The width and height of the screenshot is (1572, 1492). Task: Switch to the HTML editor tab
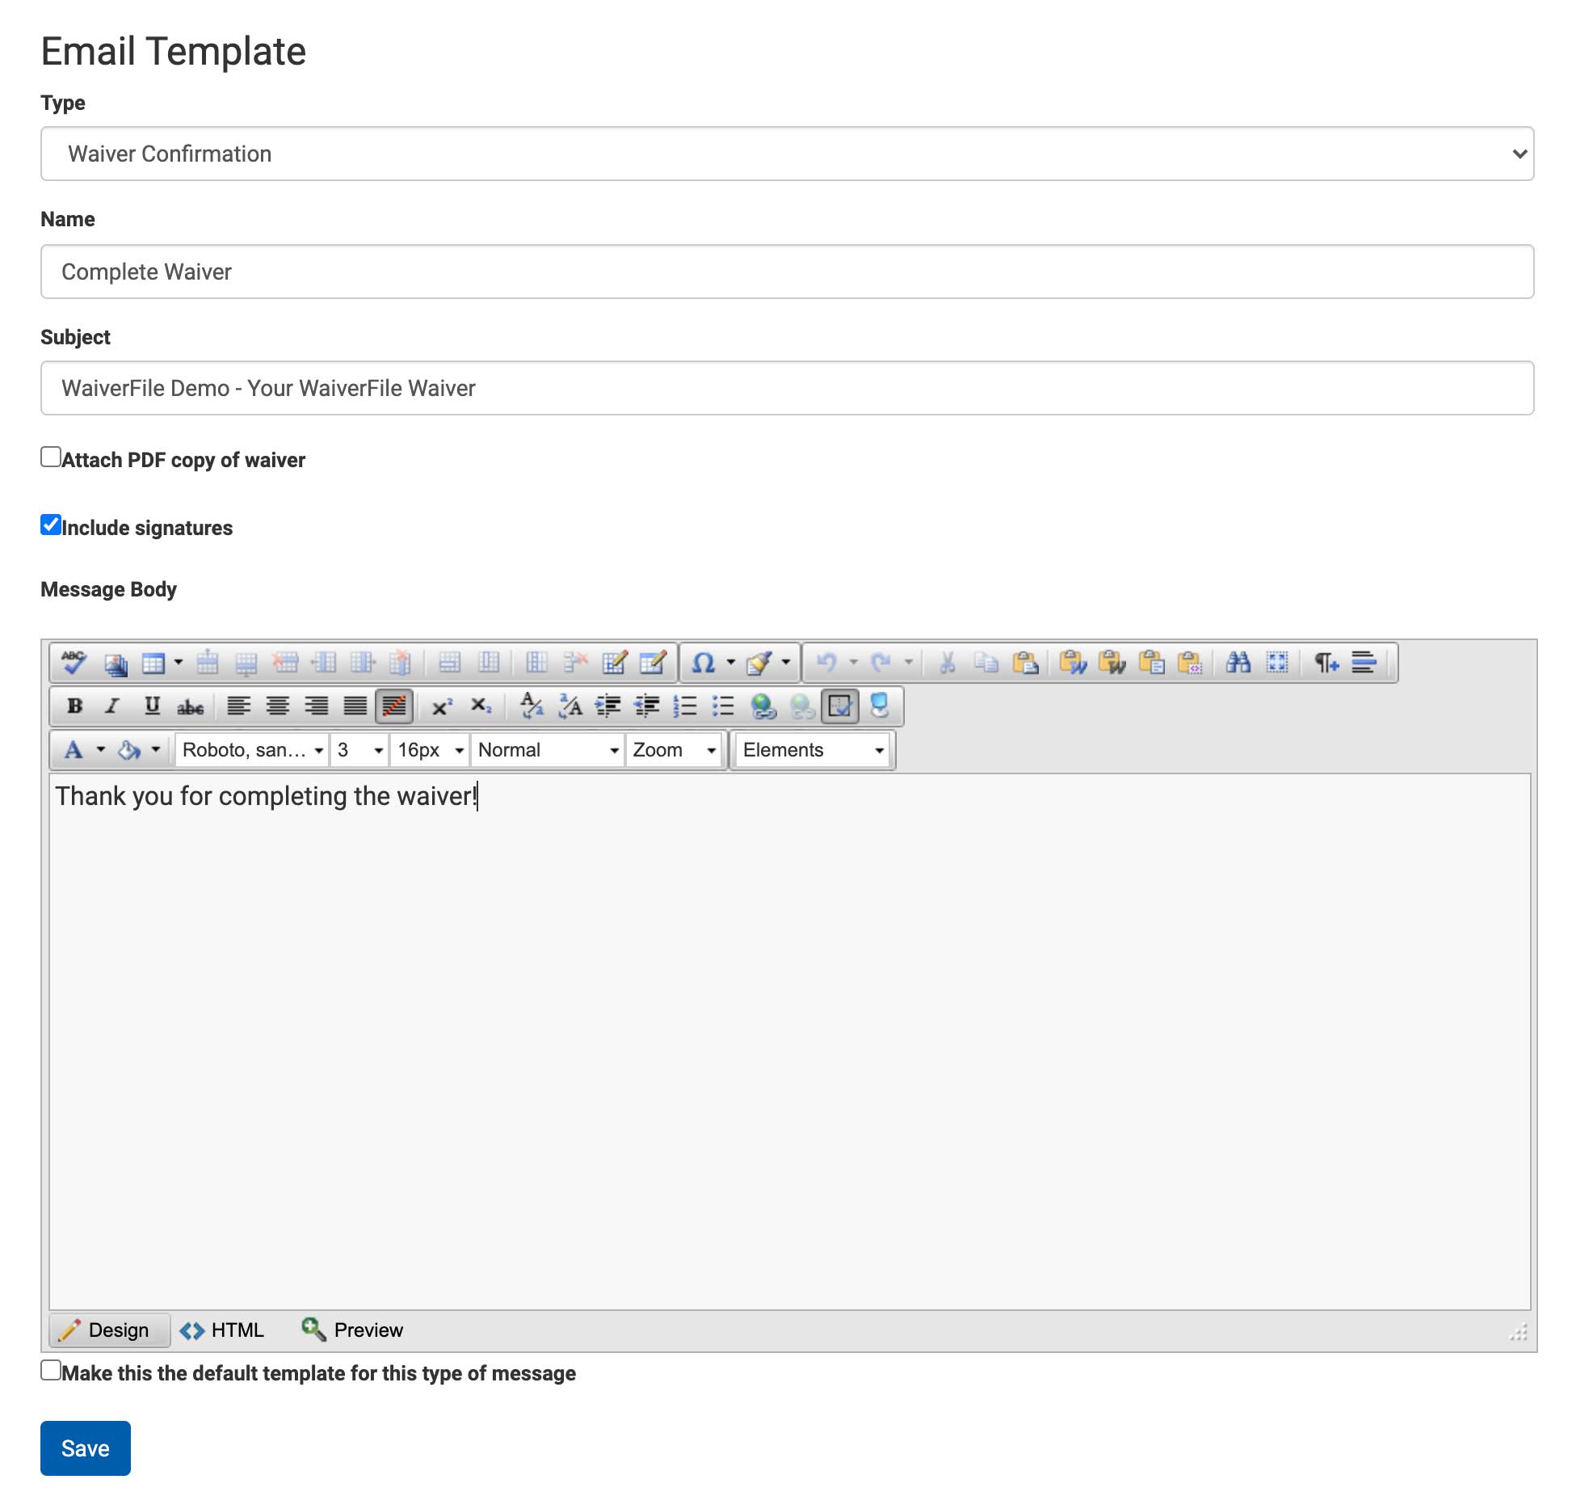pos(223,1330)
